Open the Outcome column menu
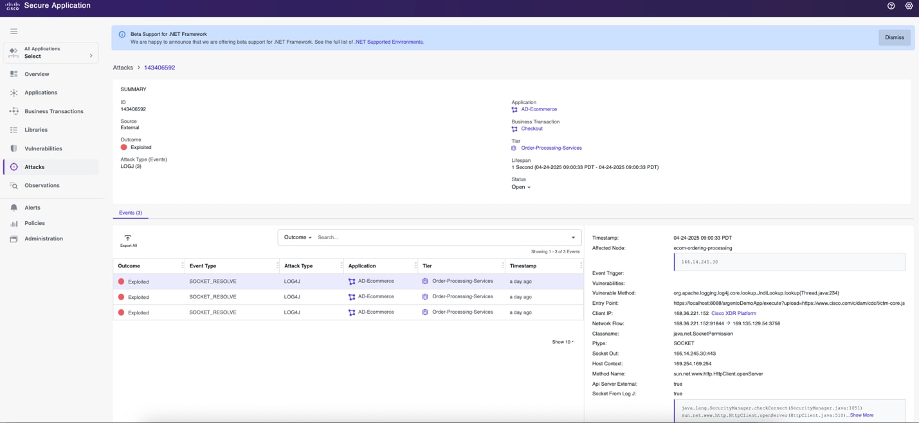 pos(182,265)
